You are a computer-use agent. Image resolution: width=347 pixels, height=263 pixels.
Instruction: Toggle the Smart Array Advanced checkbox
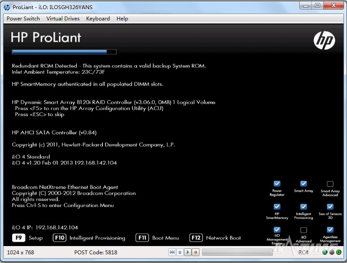click(x=330, y=184)
